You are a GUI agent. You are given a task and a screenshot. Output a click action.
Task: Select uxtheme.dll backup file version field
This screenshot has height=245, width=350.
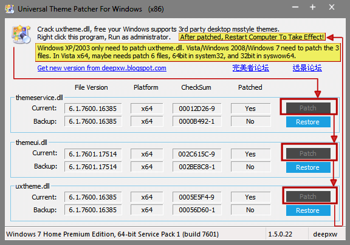[x=93, y=210]
